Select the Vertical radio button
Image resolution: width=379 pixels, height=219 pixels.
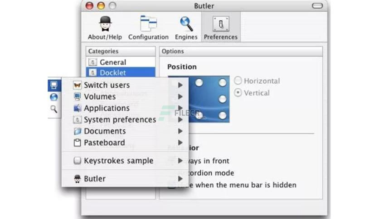[x=238, y=93]
